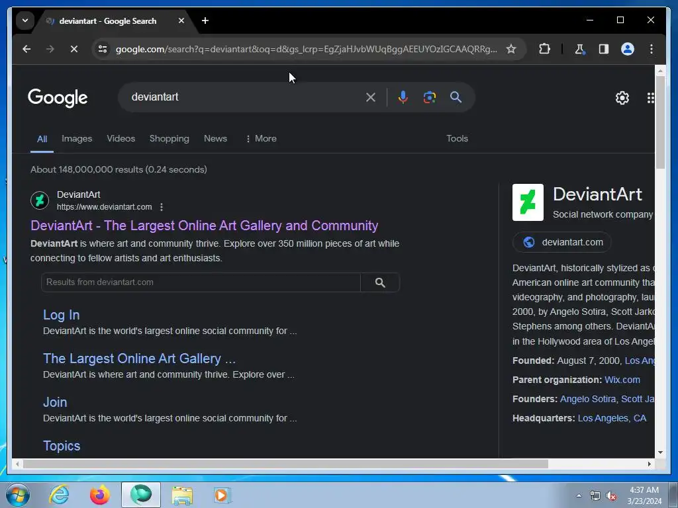
Task: Click the deviantart search text field
Action: pyautogui.click(x=244, y=97)
